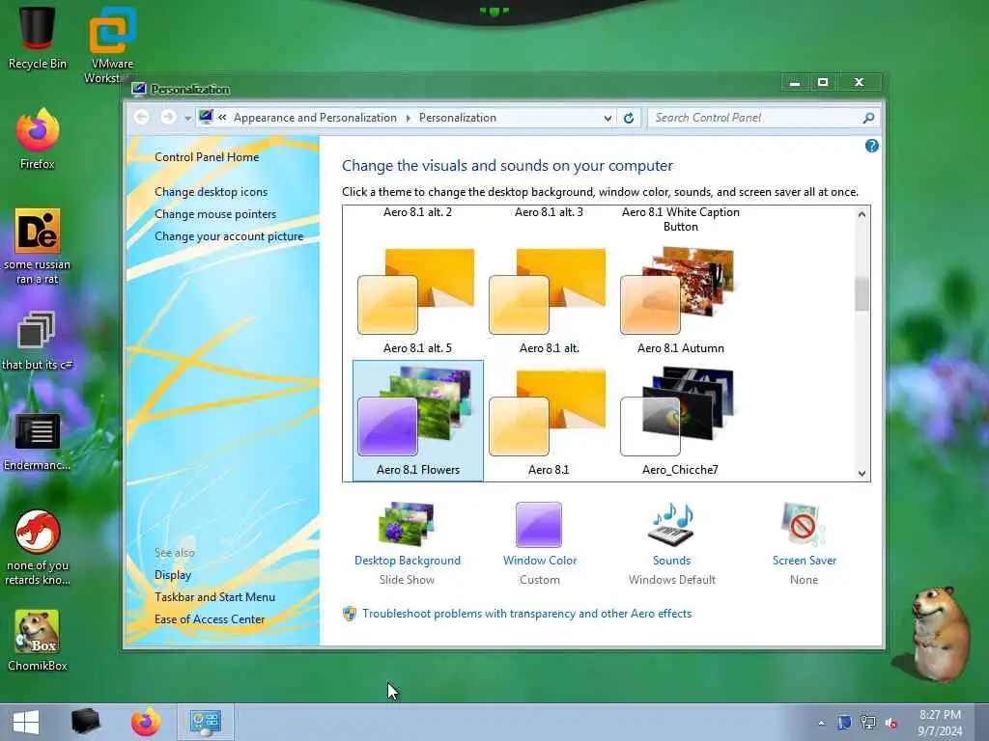Open Taskbar and Start Menu link
Image resolution: width=989 pixels, height=741 pixels.
214,596
